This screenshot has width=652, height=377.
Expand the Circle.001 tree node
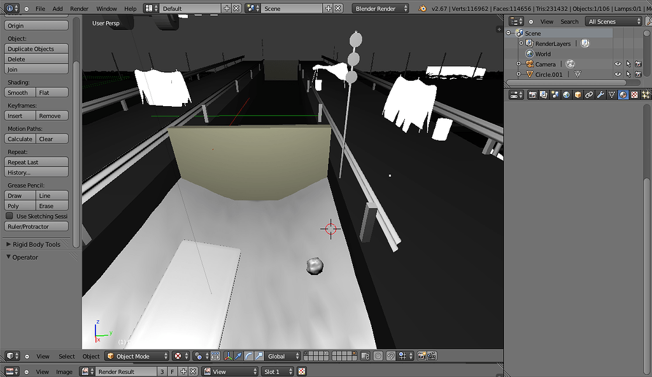pyautogui.click(x=518, y=74)
